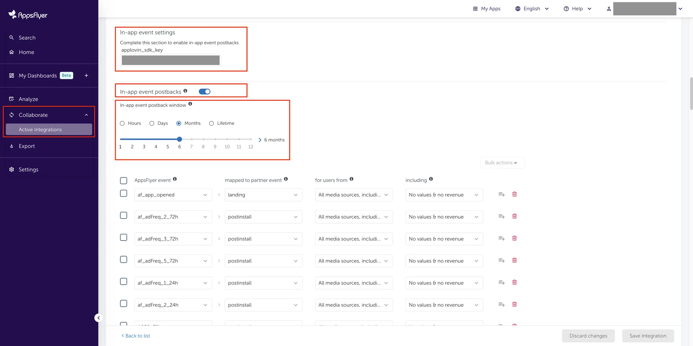
Task: Delete the af_adFreq_2_72h event row
Action: tap(515, 216)
